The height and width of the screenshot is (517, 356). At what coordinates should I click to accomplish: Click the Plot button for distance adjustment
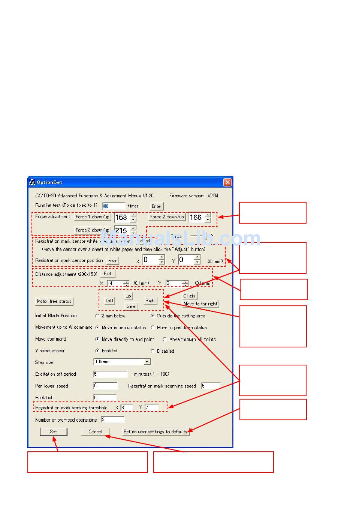(108, 274)
